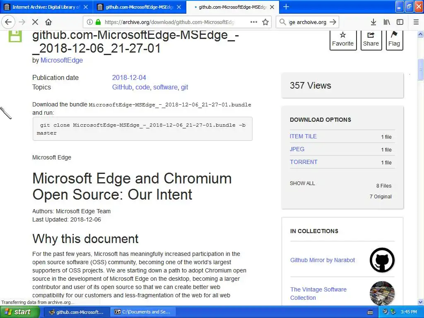
Task: Open publication date 2018-12-04 link
Action: tap(129, 77)
